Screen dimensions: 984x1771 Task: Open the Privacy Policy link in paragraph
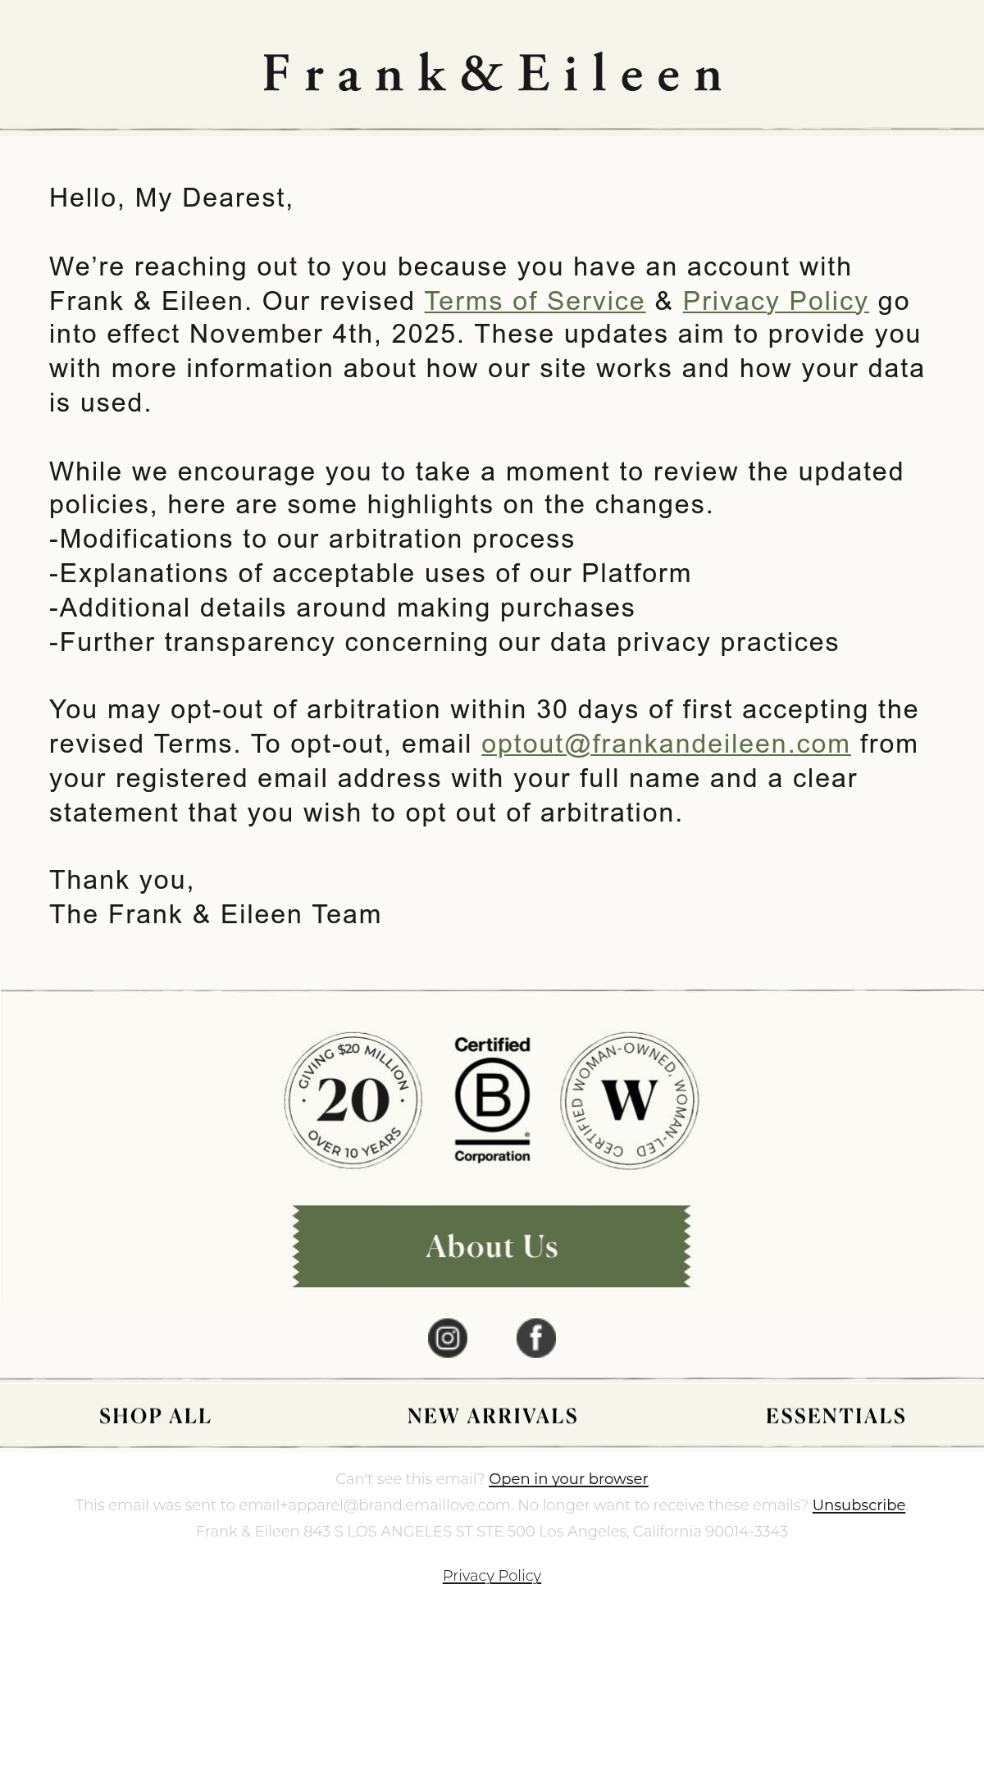click(x=776, y=301)
